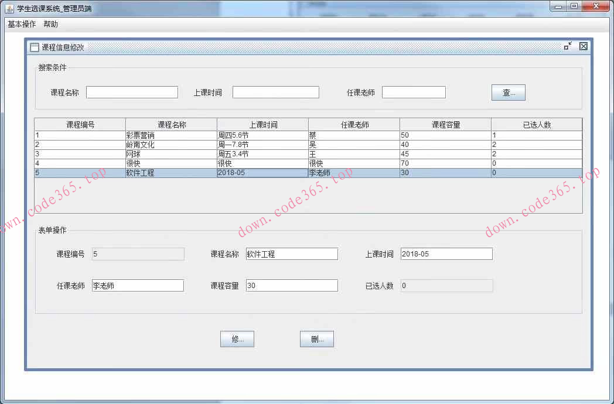The width and height of the screenshot is (614, 404).
Task: Click the disabled 已选人数 field showing 0
Action: pyautogui.click(x=446, y=286)
